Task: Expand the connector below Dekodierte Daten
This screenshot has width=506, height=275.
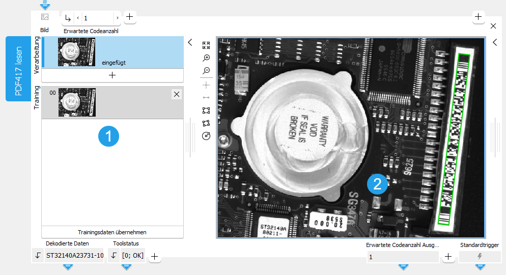Action: [x=68, y=267]
